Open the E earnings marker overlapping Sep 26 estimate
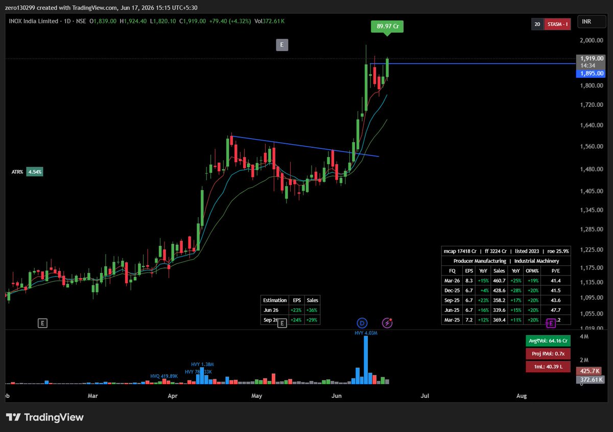Viewport: 613px width, 432px height. pos(281,323)
